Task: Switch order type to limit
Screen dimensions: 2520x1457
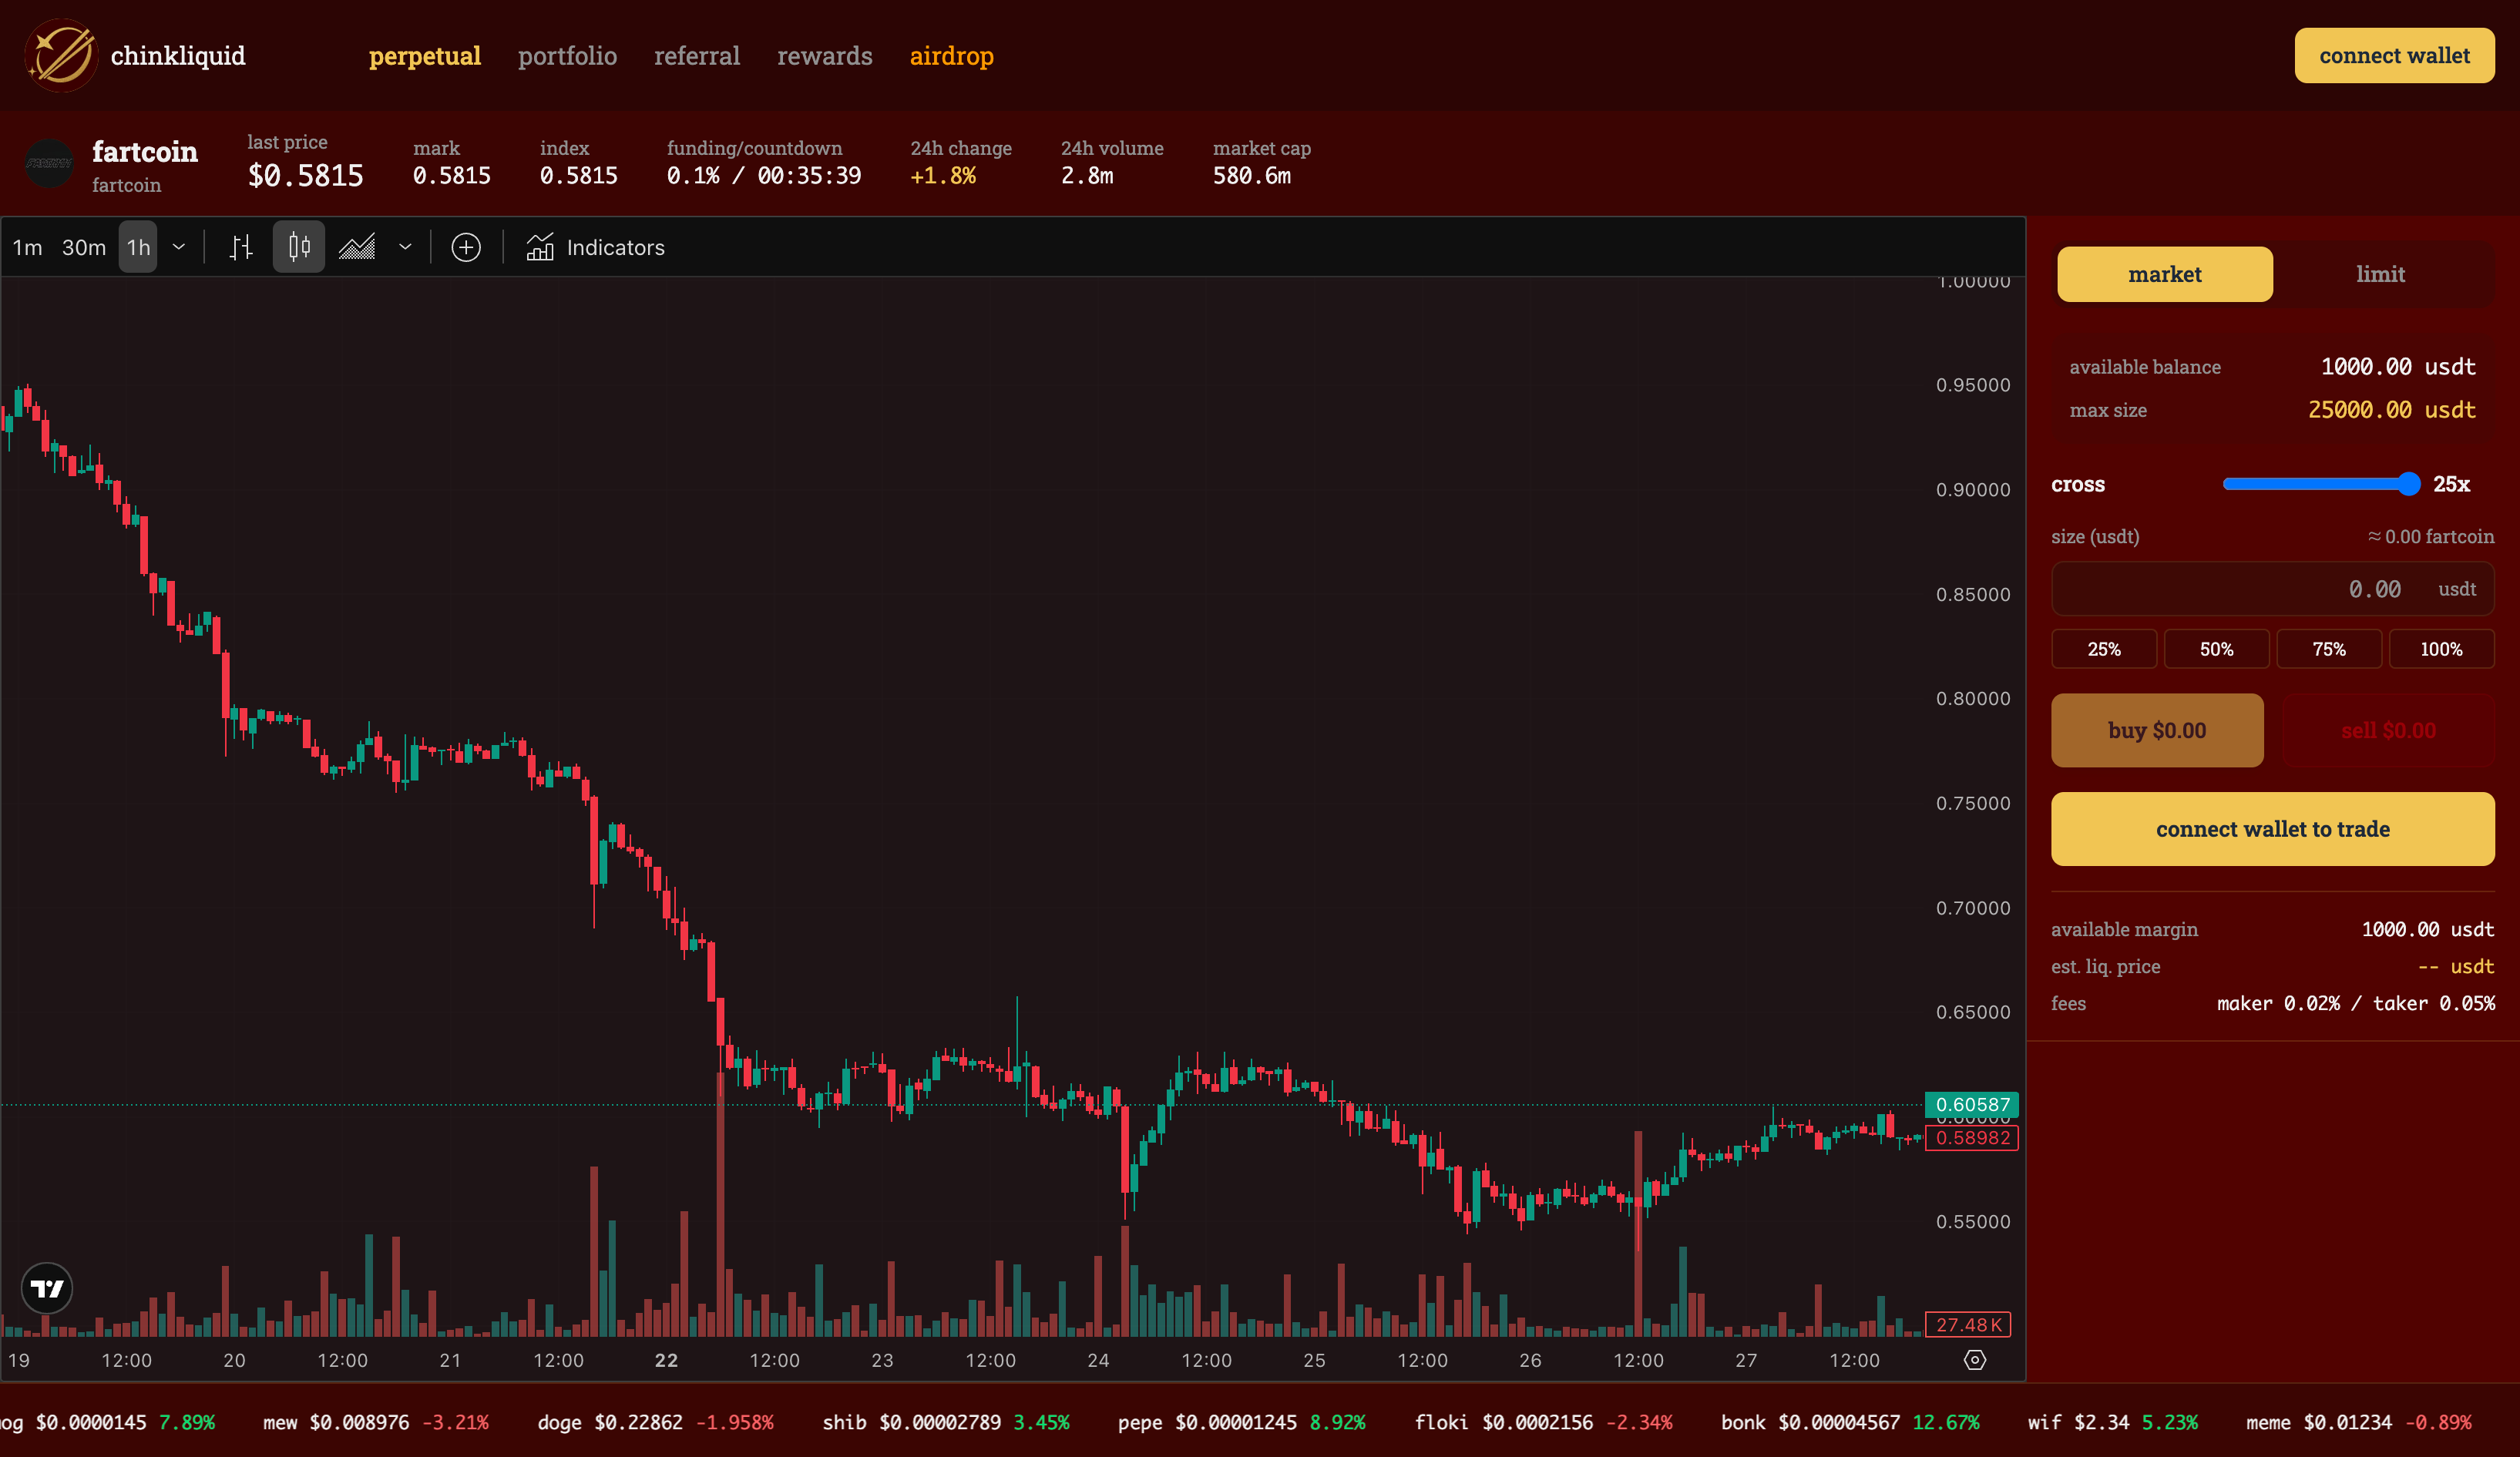Action: (2380, 274)
